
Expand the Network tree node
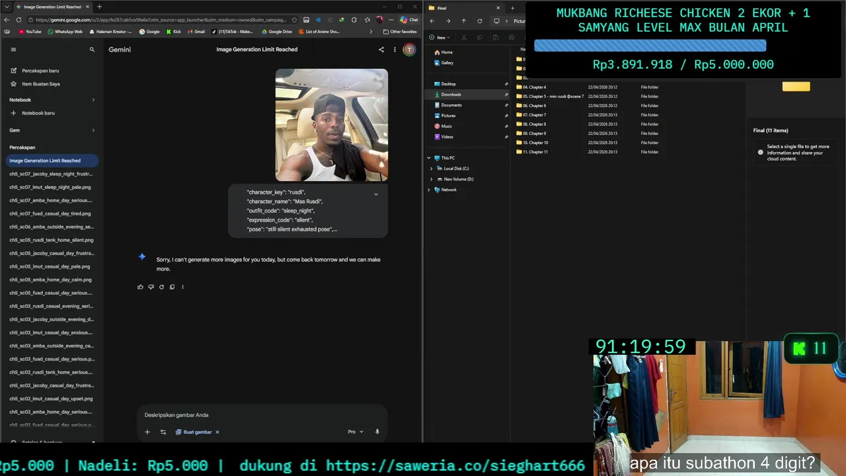429,190
